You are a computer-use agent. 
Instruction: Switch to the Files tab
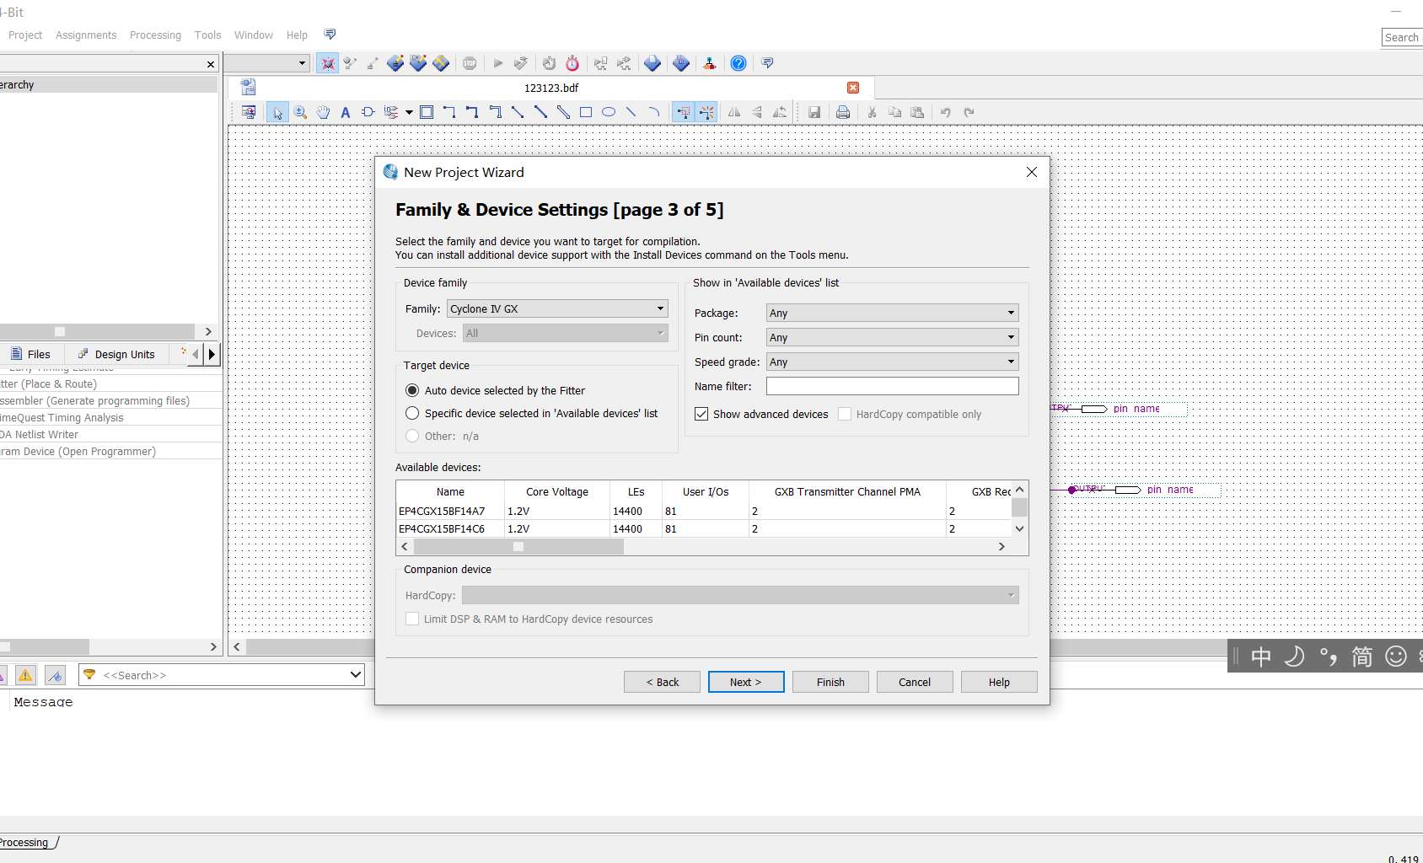pyautogui.click(x=31, y=354)
